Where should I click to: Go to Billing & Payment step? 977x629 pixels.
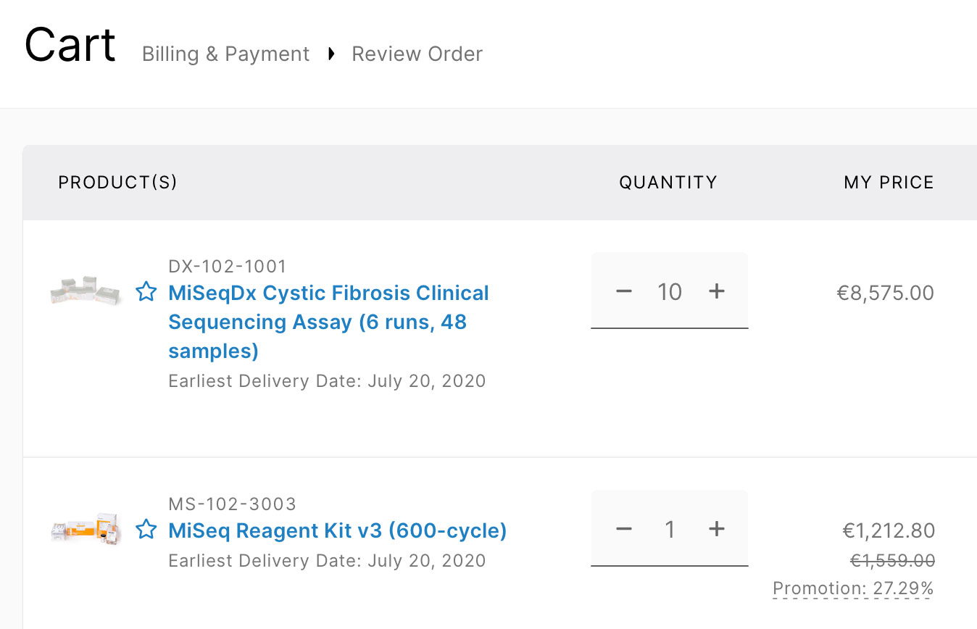[225, 54]
